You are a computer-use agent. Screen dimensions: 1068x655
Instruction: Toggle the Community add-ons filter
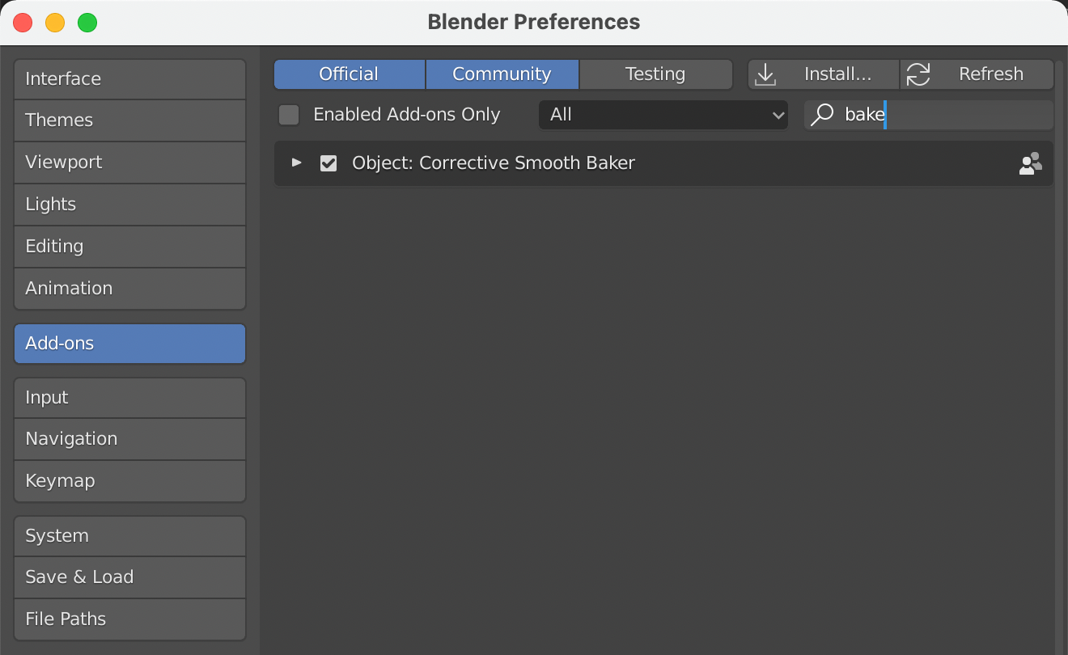pos(502,74)
